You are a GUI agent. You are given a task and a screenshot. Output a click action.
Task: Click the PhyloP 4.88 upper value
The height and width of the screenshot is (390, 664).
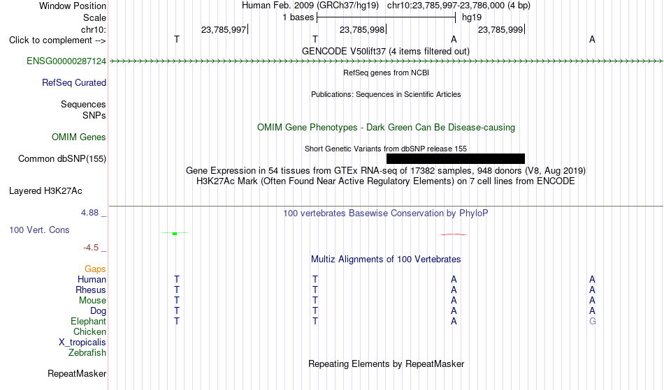[x=89, y=213]
